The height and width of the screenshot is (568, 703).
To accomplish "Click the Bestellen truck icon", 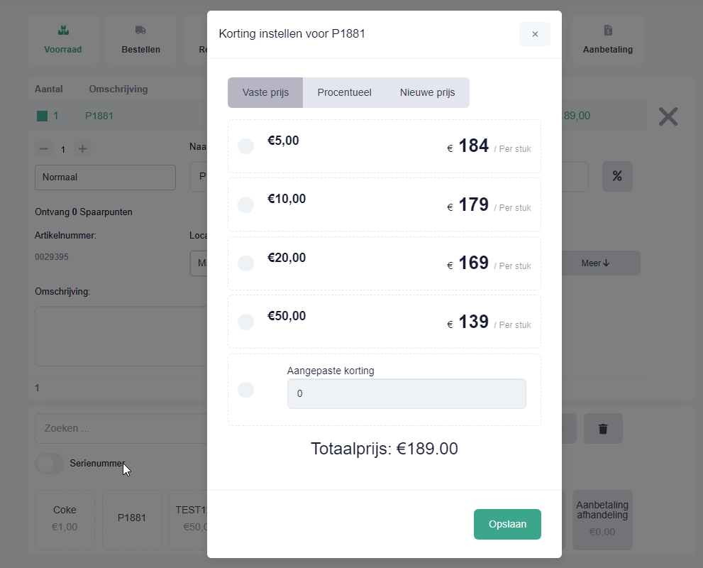I will click(x=140, y=31).
